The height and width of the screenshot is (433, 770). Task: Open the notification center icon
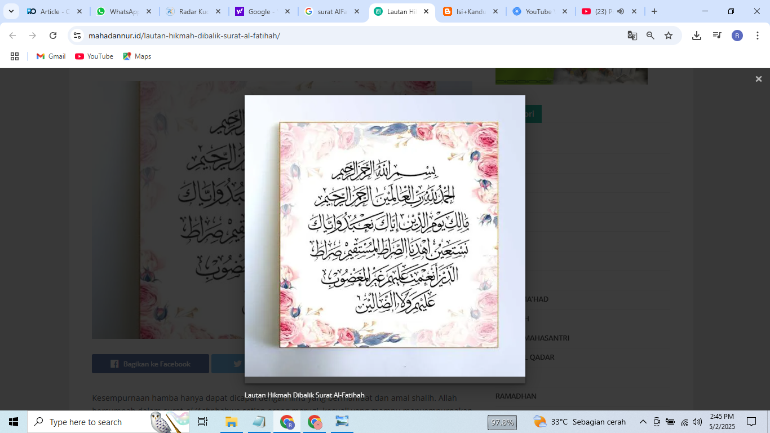(751, 422)
